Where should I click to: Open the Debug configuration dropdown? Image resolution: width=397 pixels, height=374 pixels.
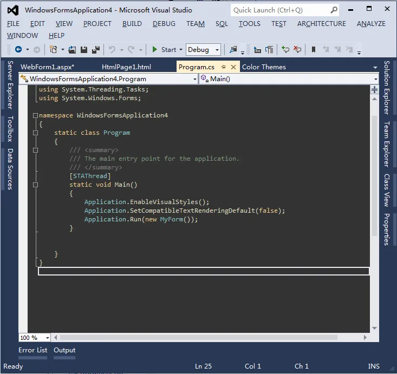203,50
